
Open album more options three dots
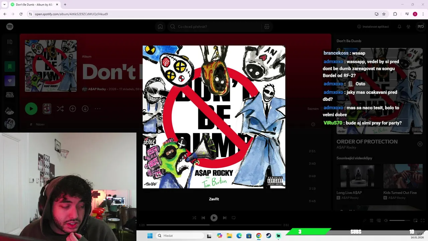pos(98,109)
